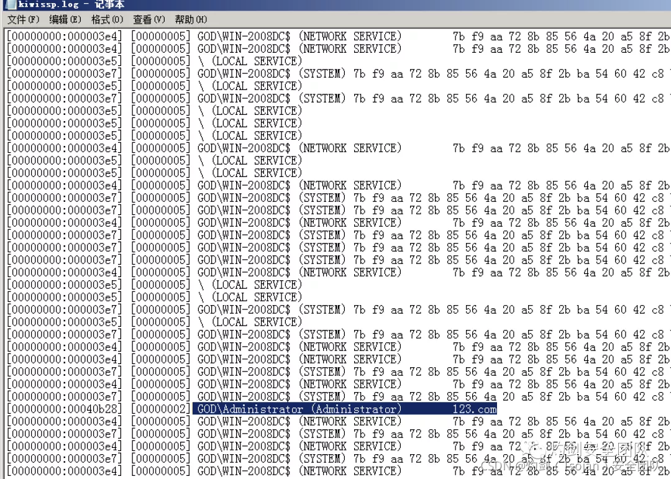Open the 格式(O) menu
Viewport: 671px width, 479px height.
(107, 19)
